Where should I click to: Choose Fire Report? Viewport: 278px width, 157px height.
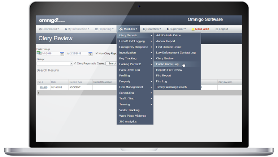[x=177, y=76]
